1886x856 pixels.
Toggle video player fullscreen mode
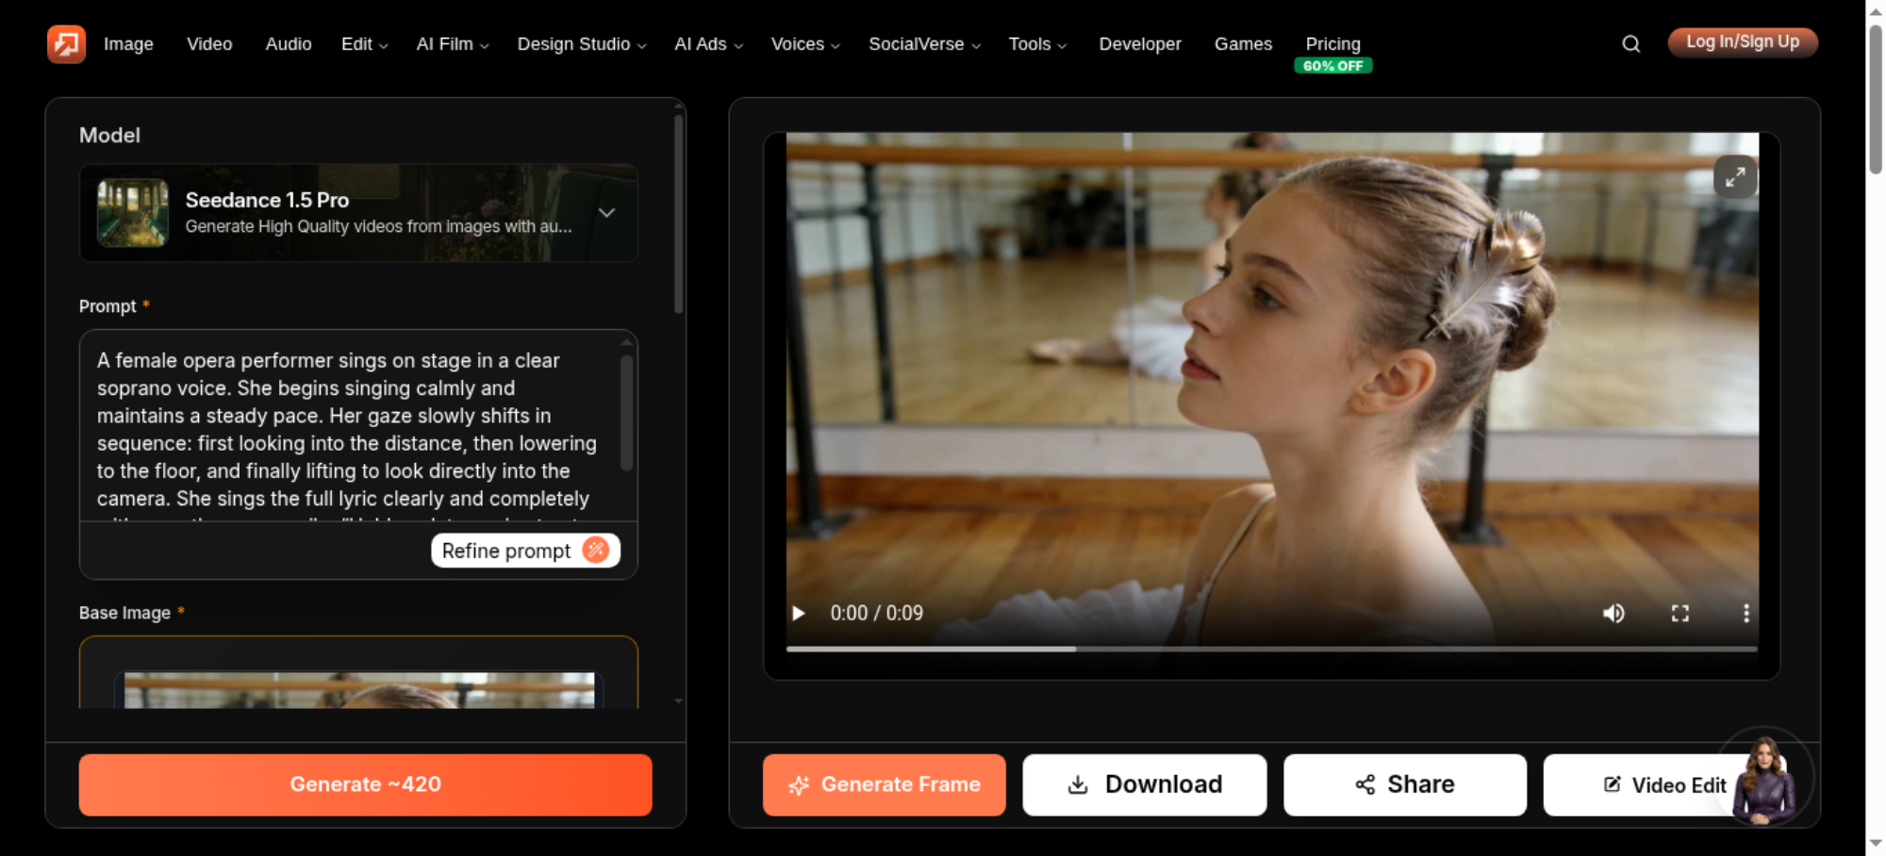click(1680, 614)
